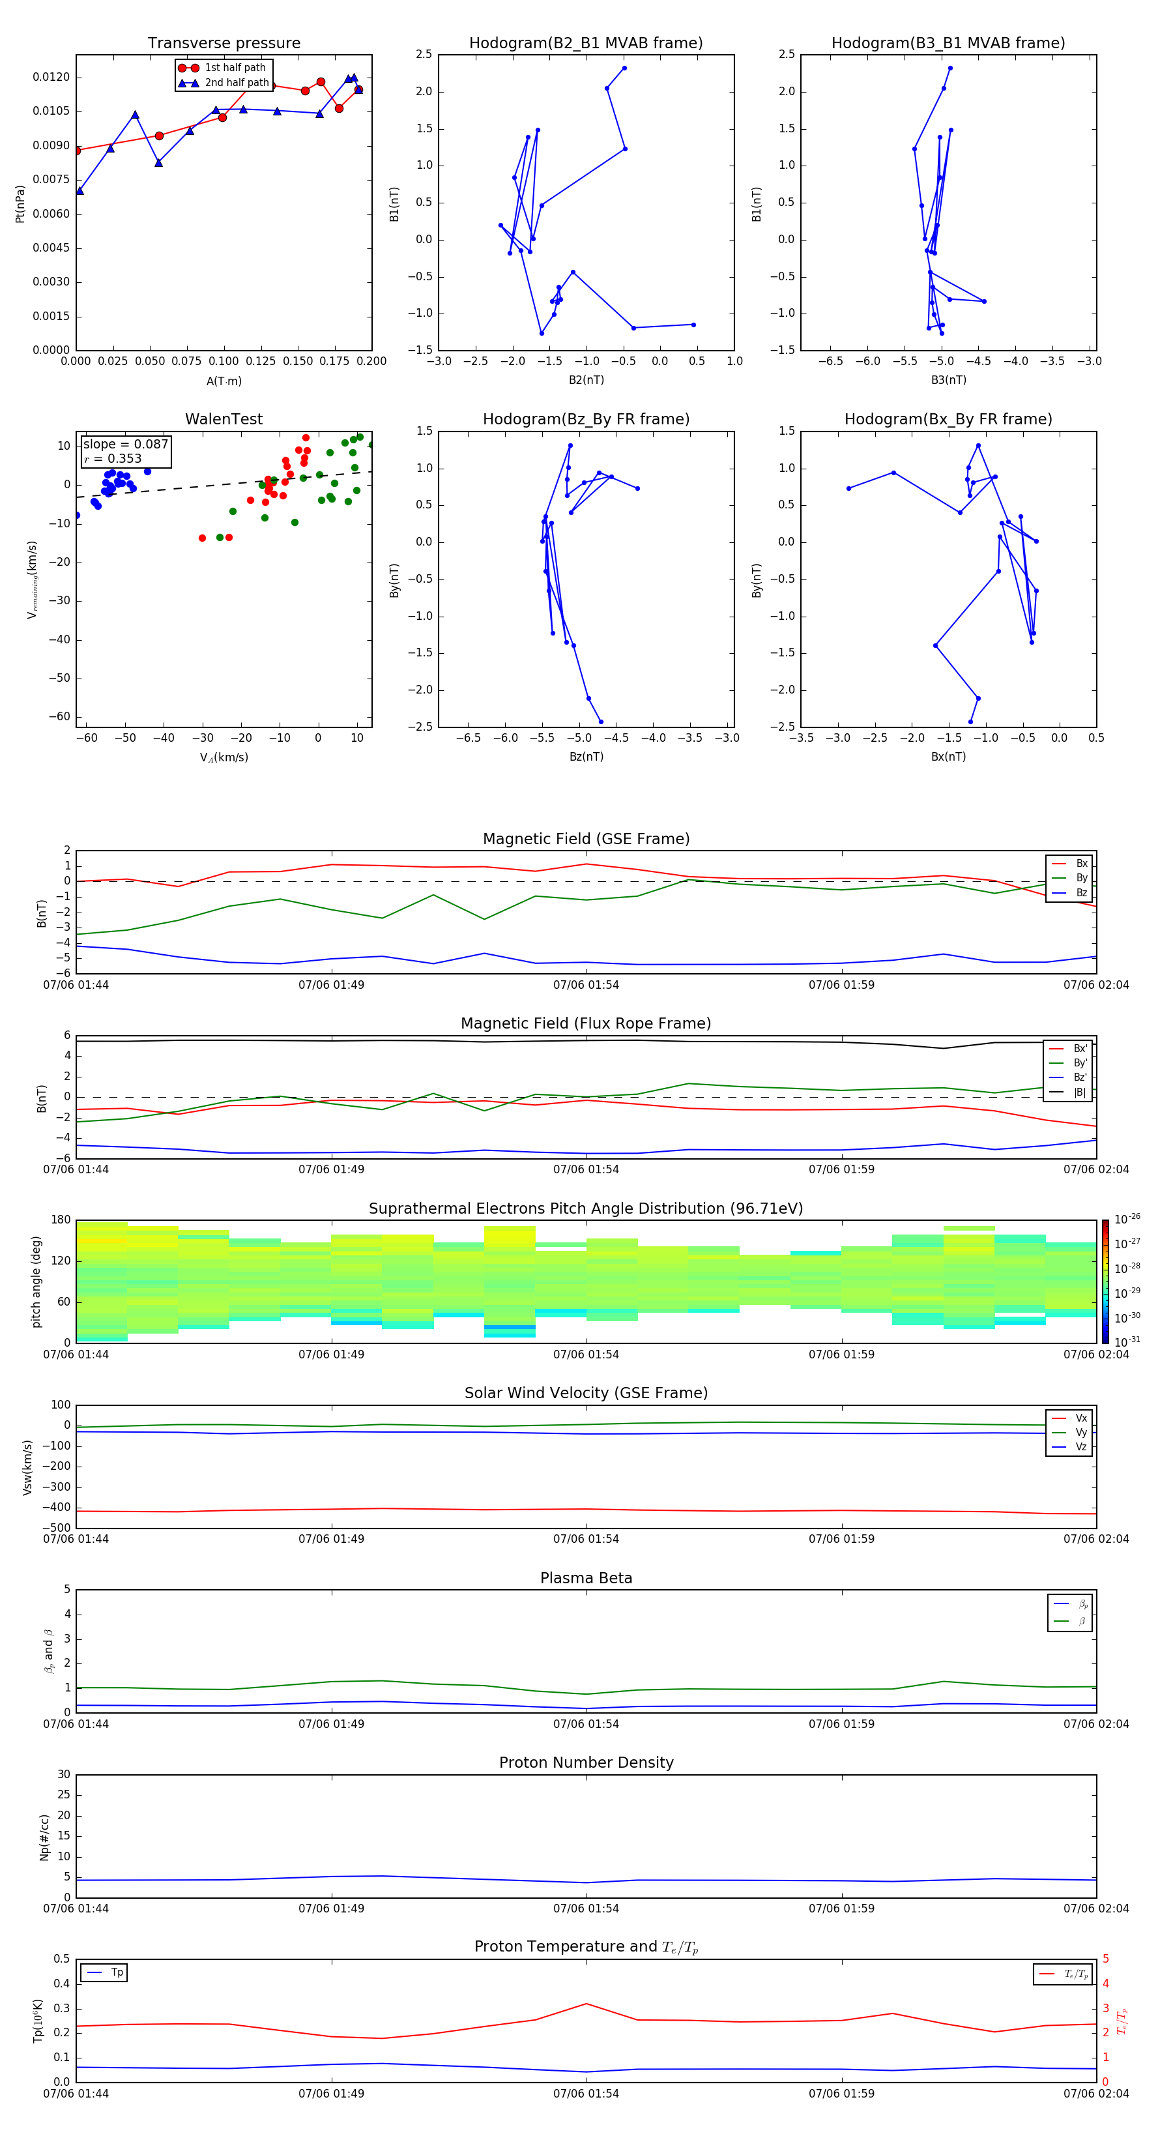Click the "Proton Number Density" title
The image size is (1173, 2151).
click(586, 1763)
